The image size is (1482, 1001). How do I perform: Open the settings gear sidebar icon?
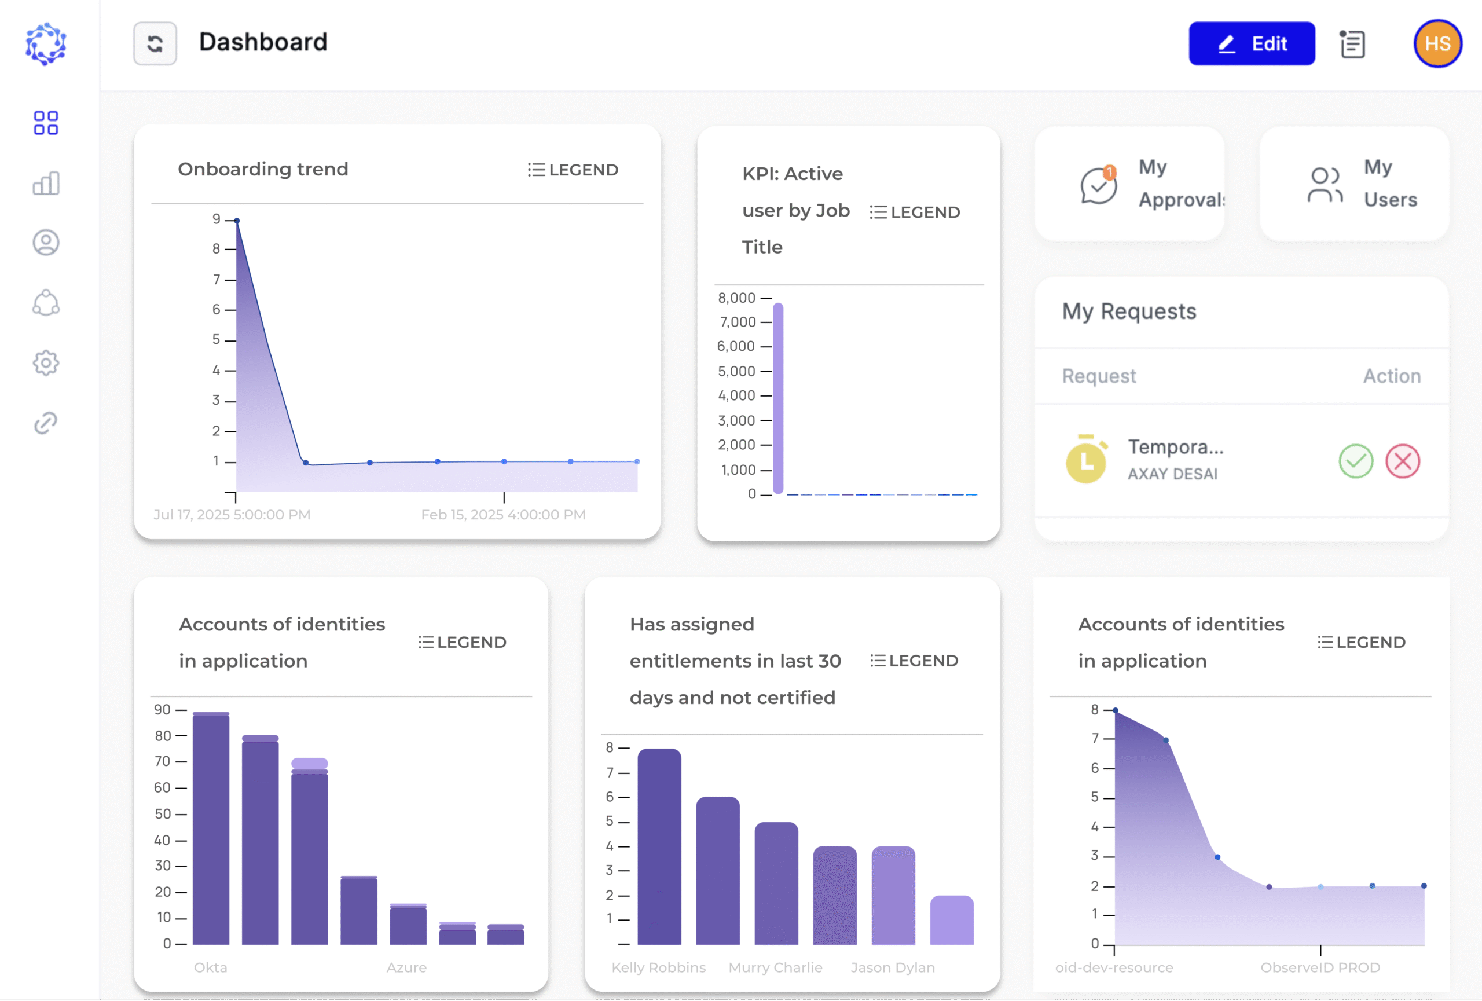click(46, 364)
